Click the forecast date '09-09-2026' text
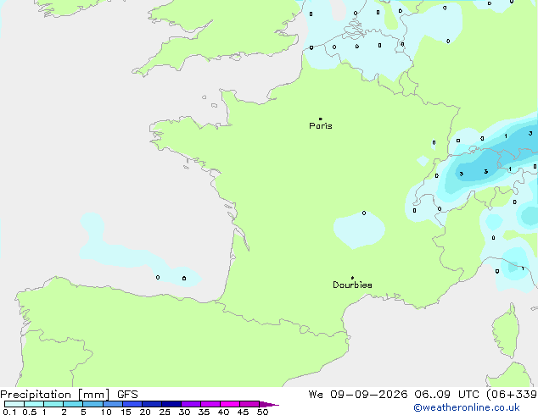This screenshot has width=538, height=415. [x=369, y=395]
